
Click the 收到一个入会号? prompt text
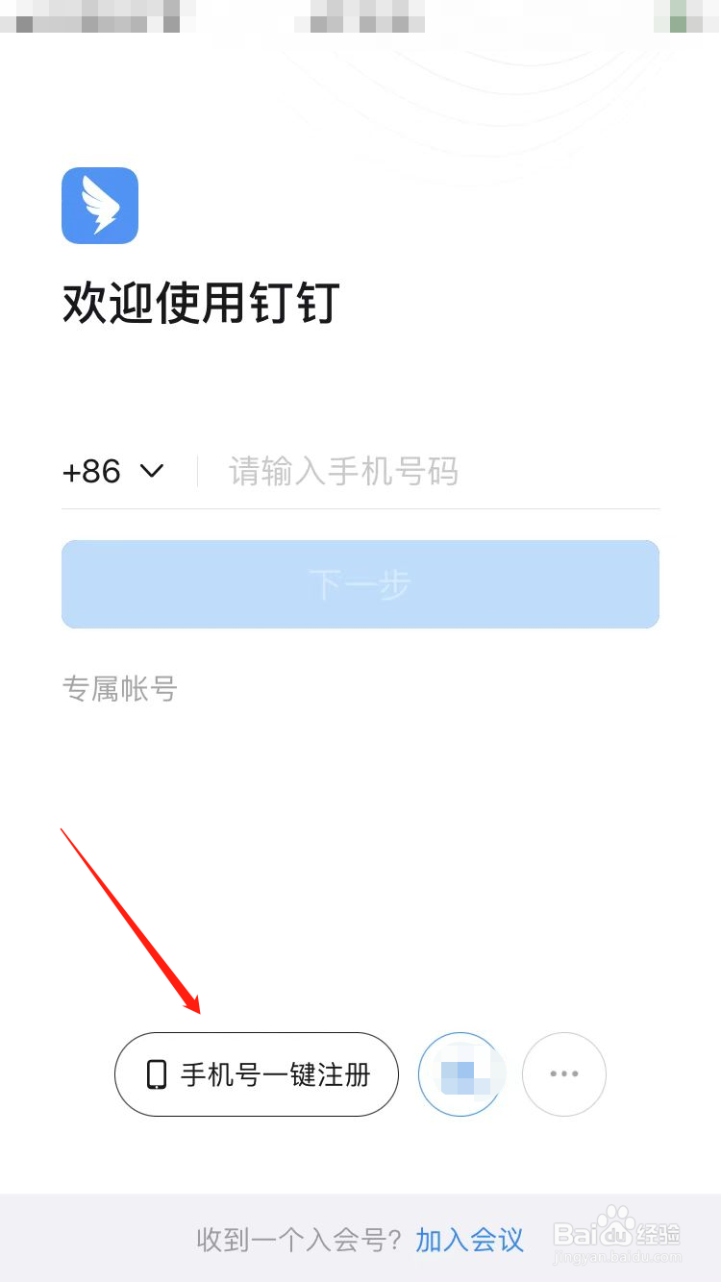coord(299,1240)
